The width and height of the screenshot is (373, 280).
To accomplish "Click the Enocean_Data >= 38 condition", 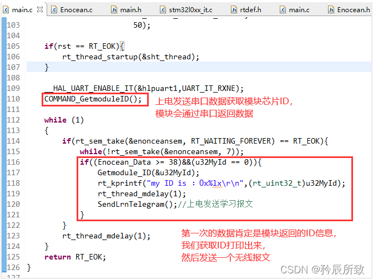I will [x=138, y=162].
